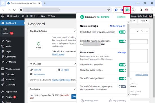The image size is (155, 103).
Task: Click the blue circular extension icon
Action: click(x=116, y=10)
